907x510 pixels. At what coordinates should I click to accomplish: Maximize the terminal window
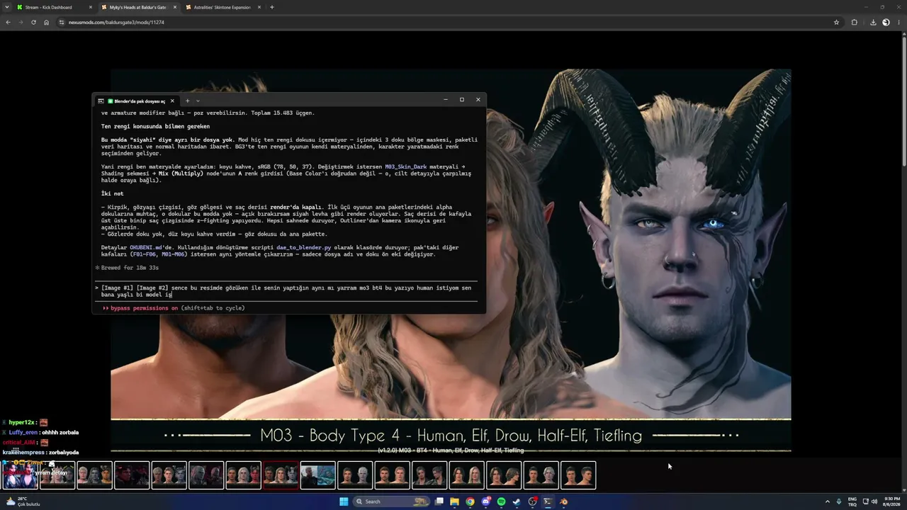tap(462, 100)
